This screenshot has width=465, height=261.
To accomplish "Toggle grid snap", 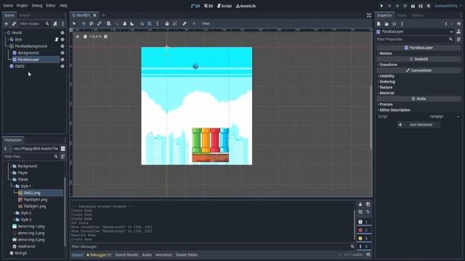I will (150, 24).
